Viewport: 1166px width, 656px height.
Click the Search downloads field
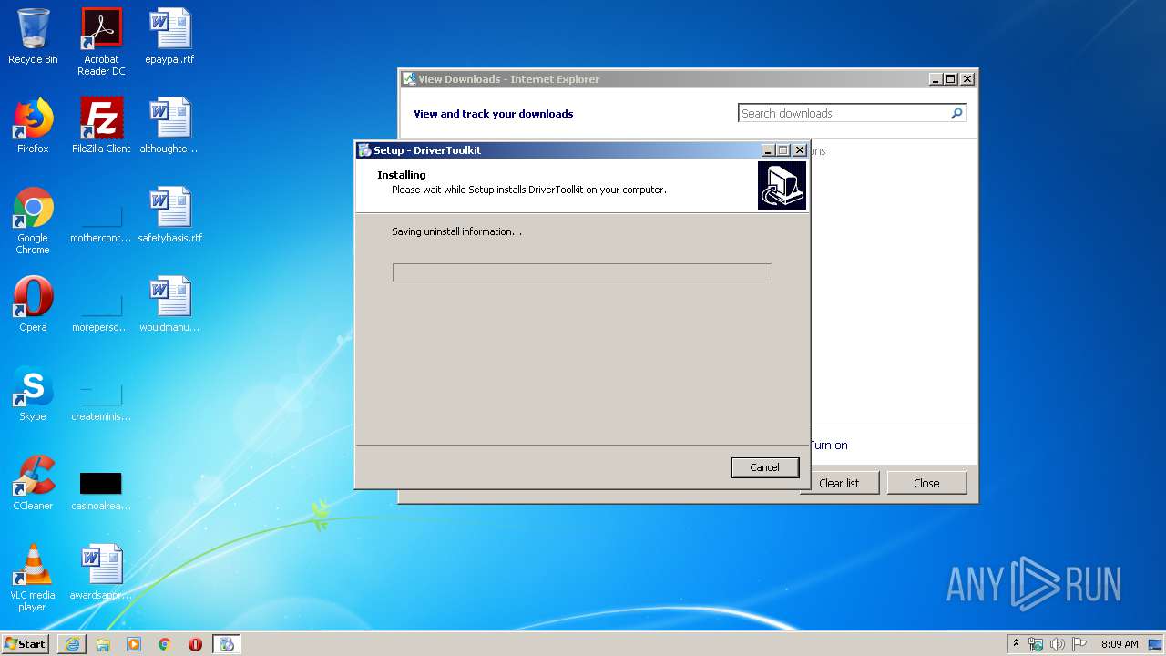click(x=844, y=113)
